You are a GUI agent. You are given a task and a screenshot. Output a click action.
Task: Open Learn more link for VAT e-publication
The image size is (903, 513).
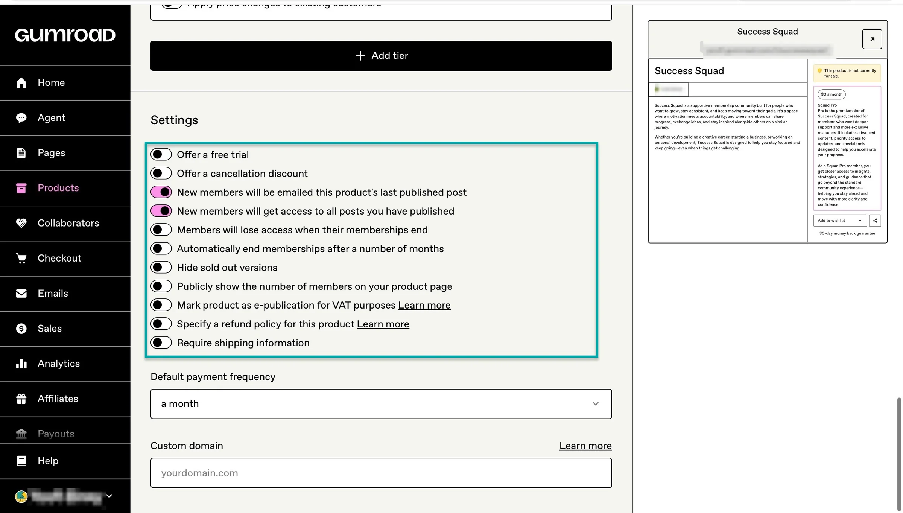click(424, 305)
